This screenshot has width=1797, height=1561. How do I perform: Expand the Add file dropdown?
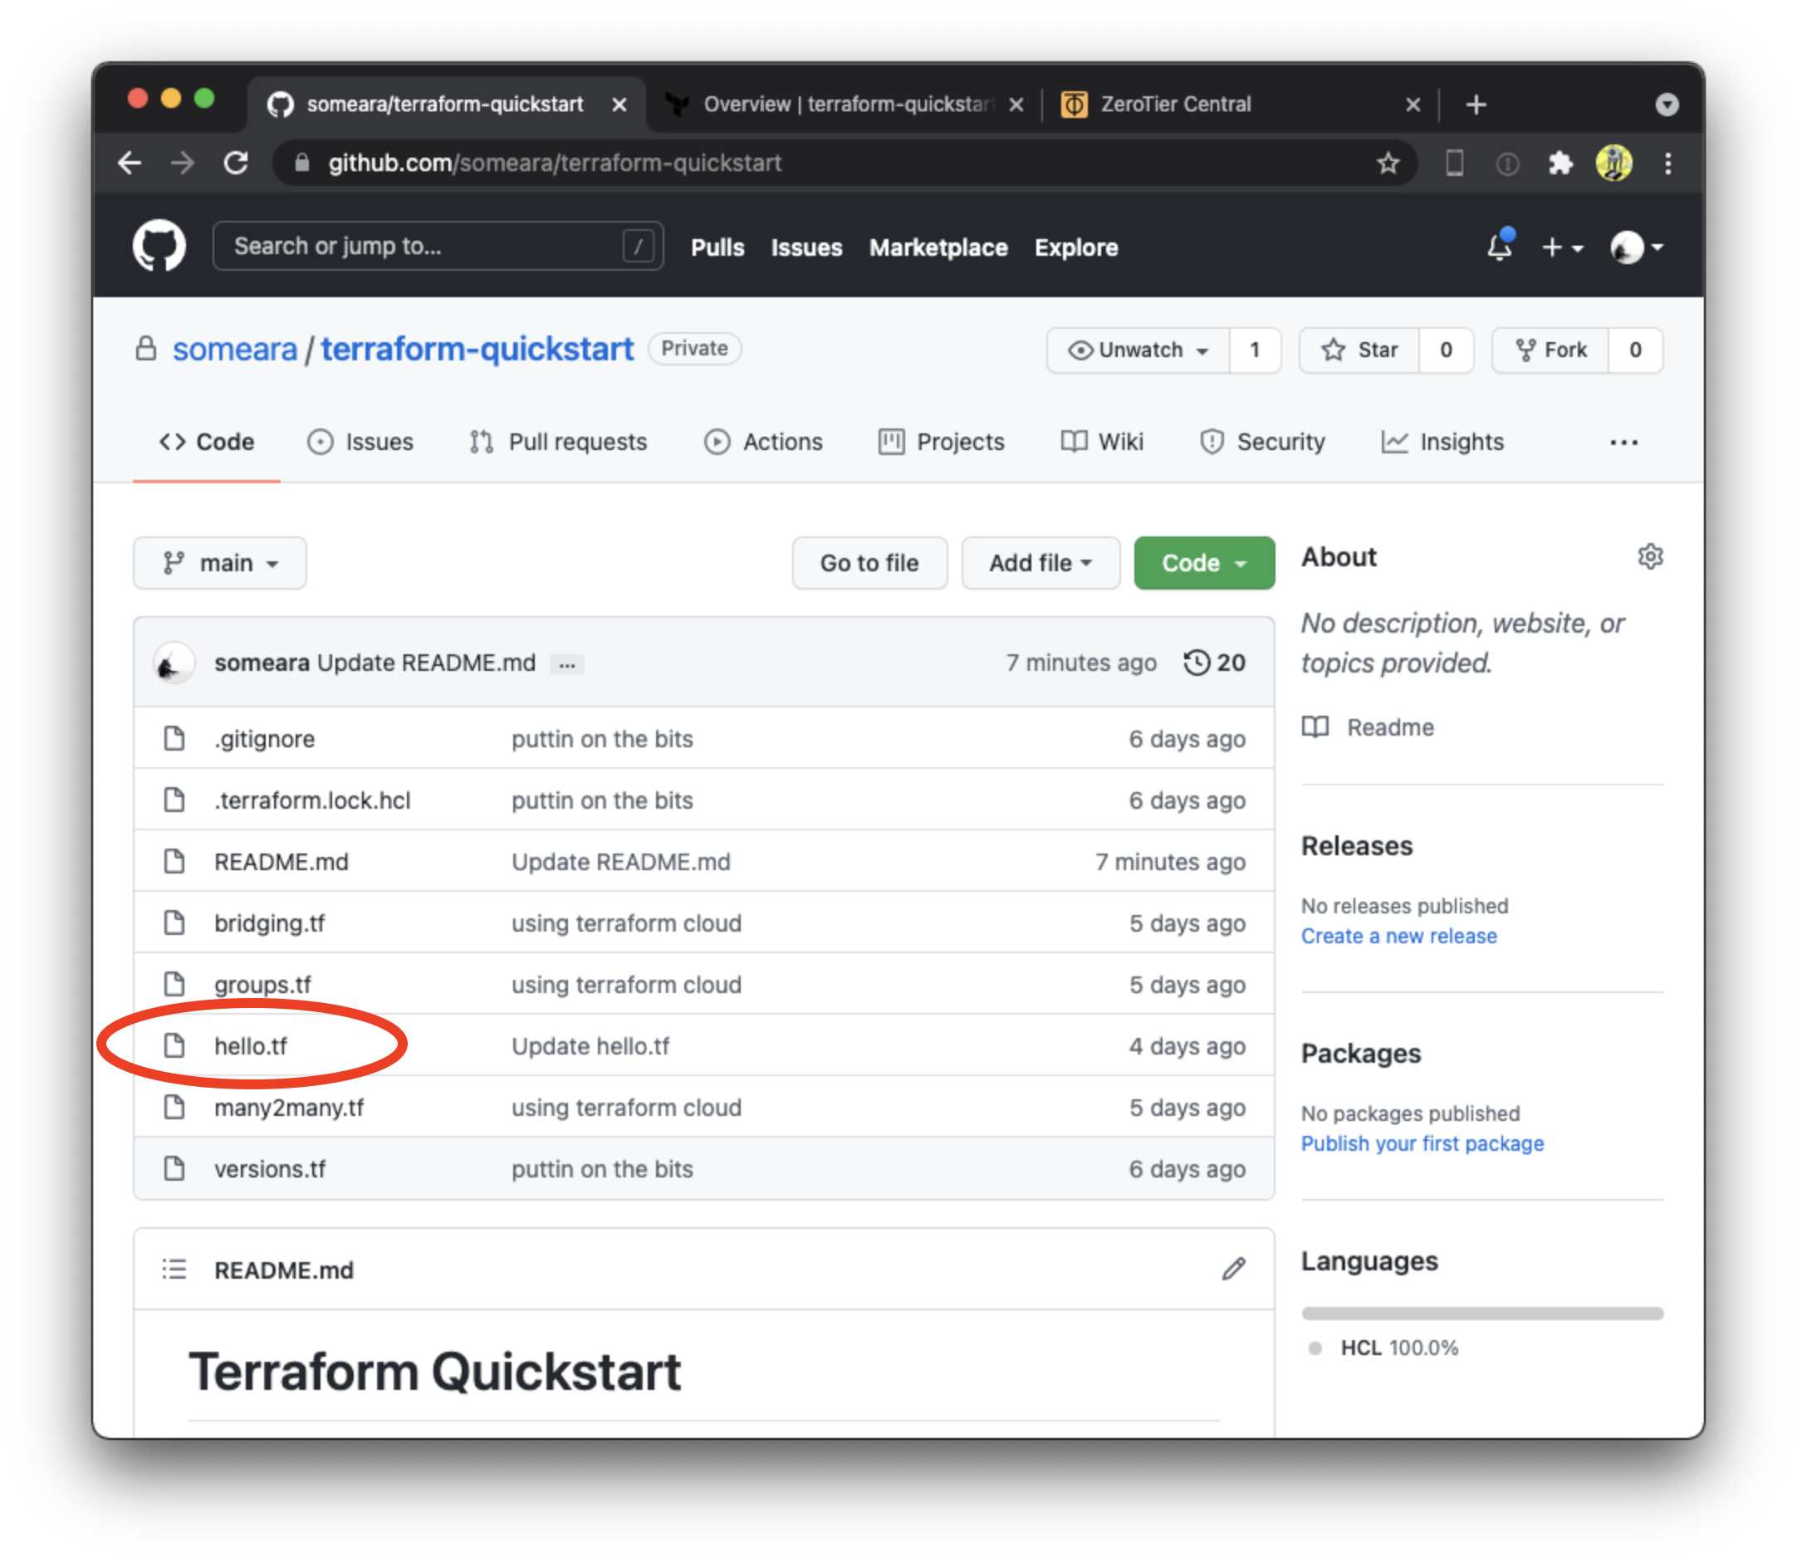pyautogui.click(x=1040, y=564)
